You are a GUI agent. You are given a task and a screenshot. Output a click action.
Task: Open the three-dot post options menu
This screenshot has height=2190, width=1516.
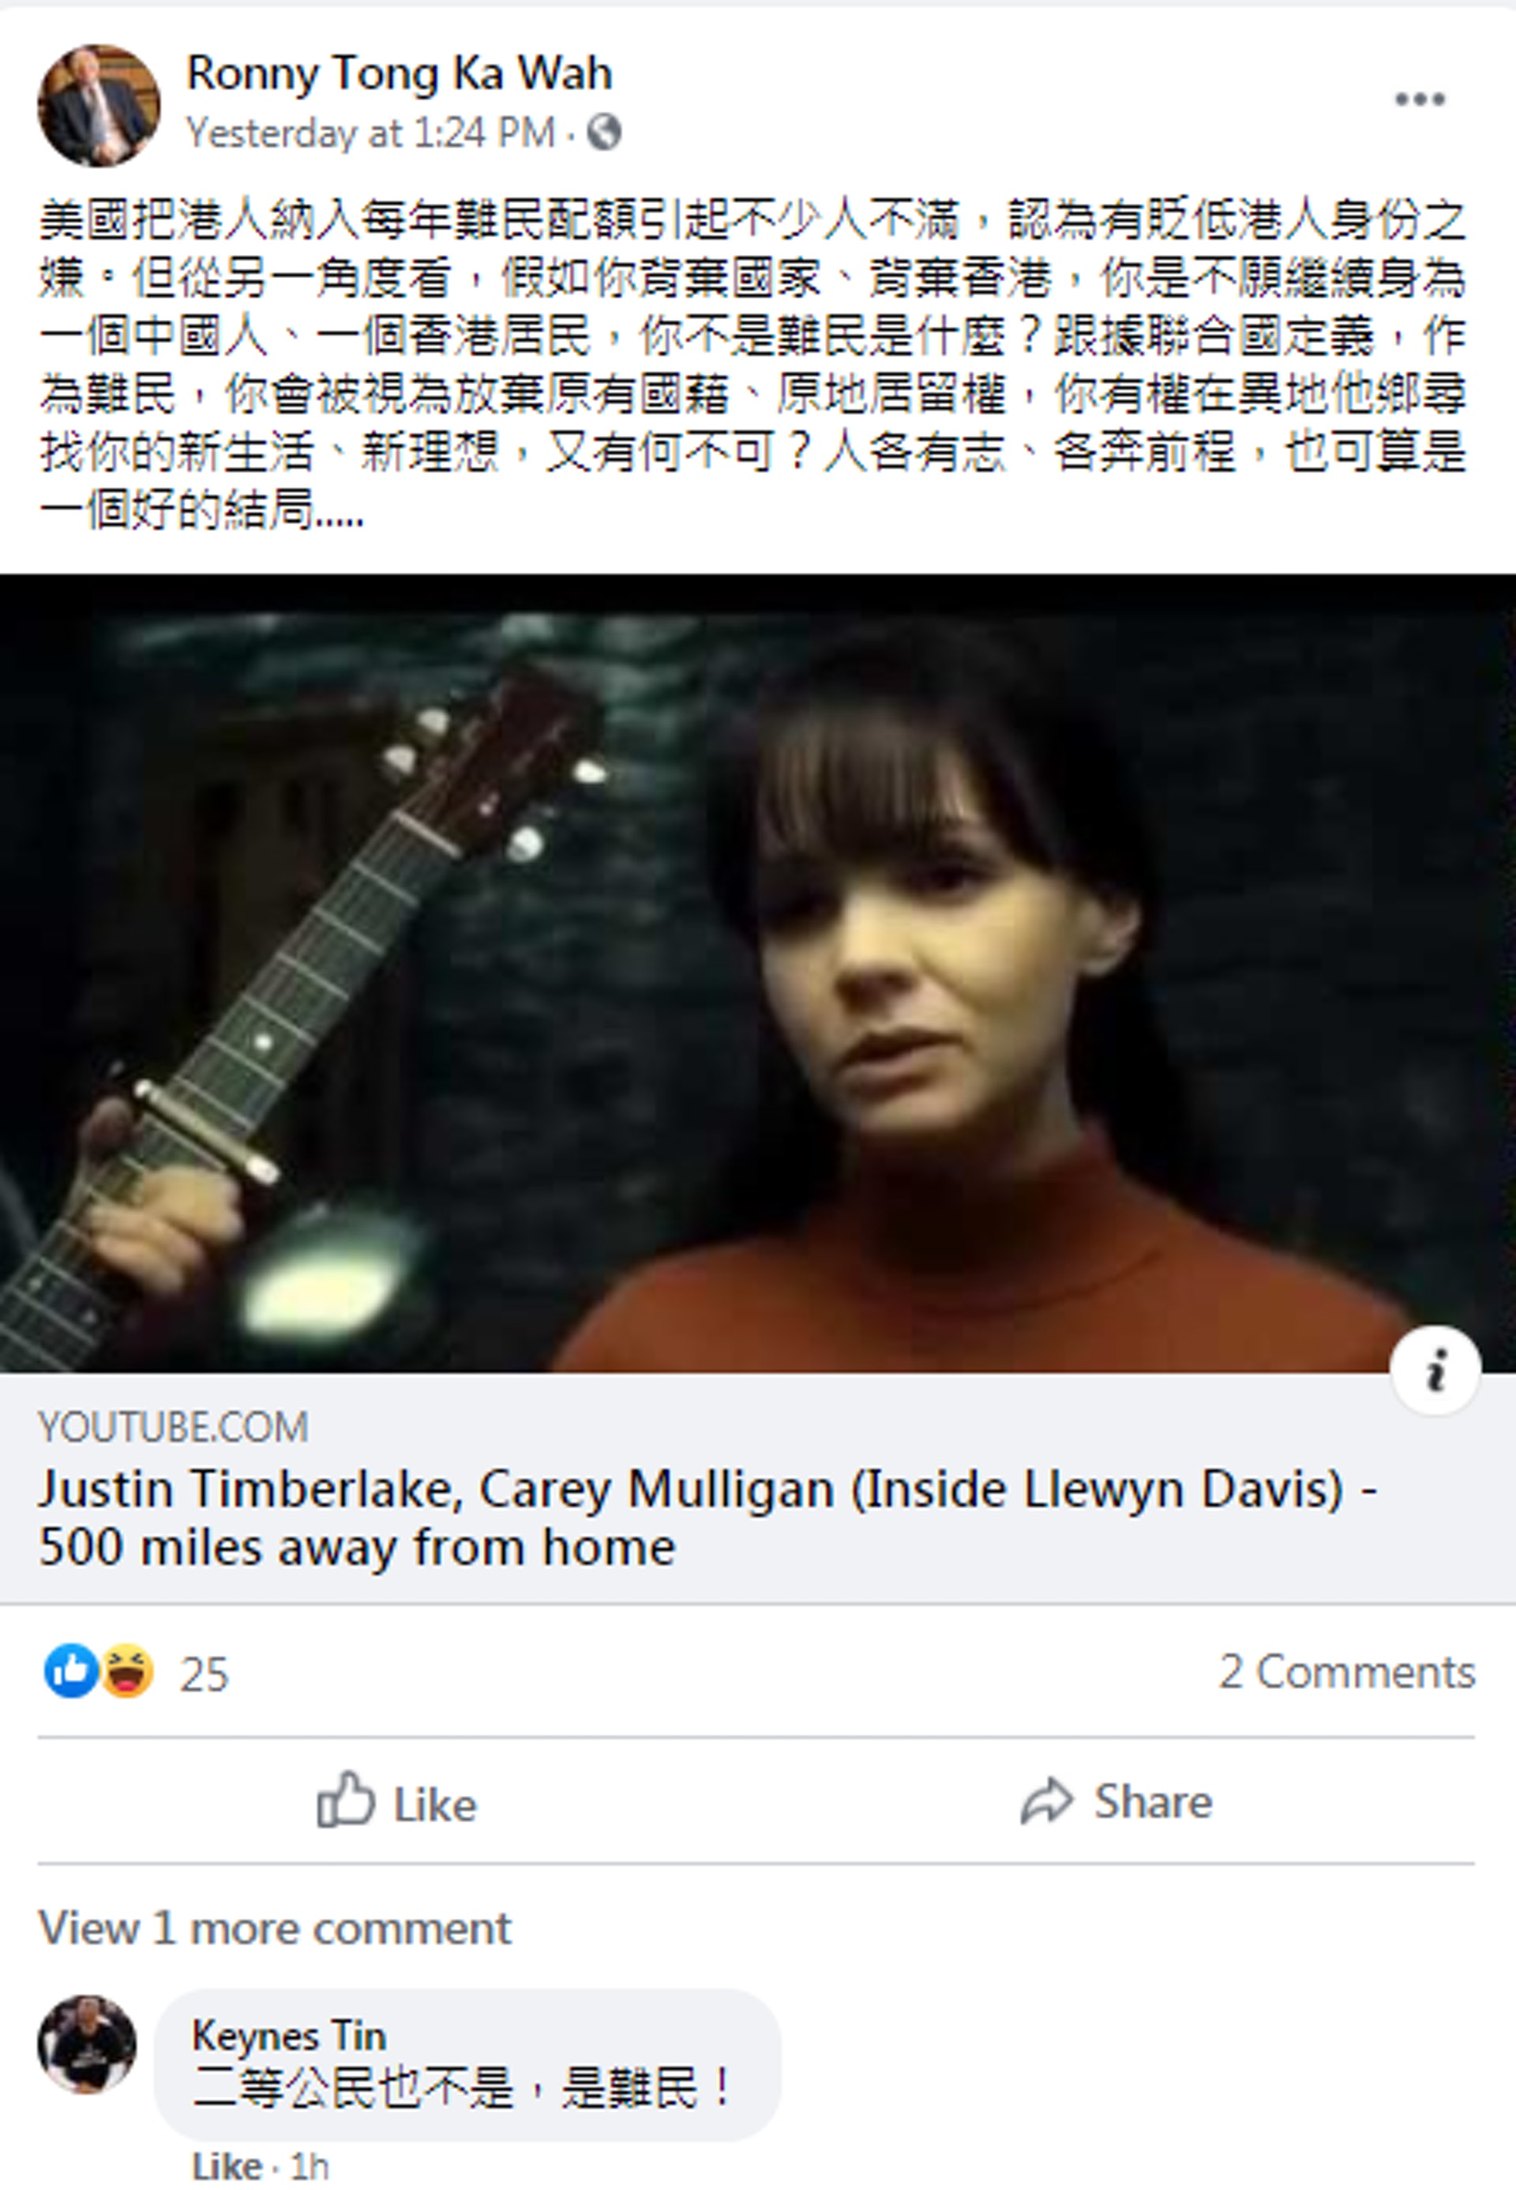[1420, 99]
